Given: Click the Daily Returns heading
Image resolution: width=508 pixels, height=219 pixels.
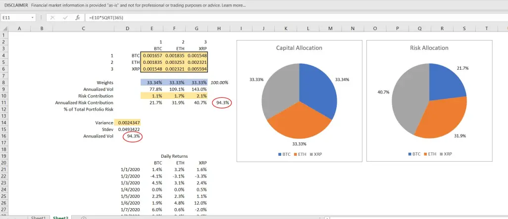Looking at the screenshot, I should point(174,156).
